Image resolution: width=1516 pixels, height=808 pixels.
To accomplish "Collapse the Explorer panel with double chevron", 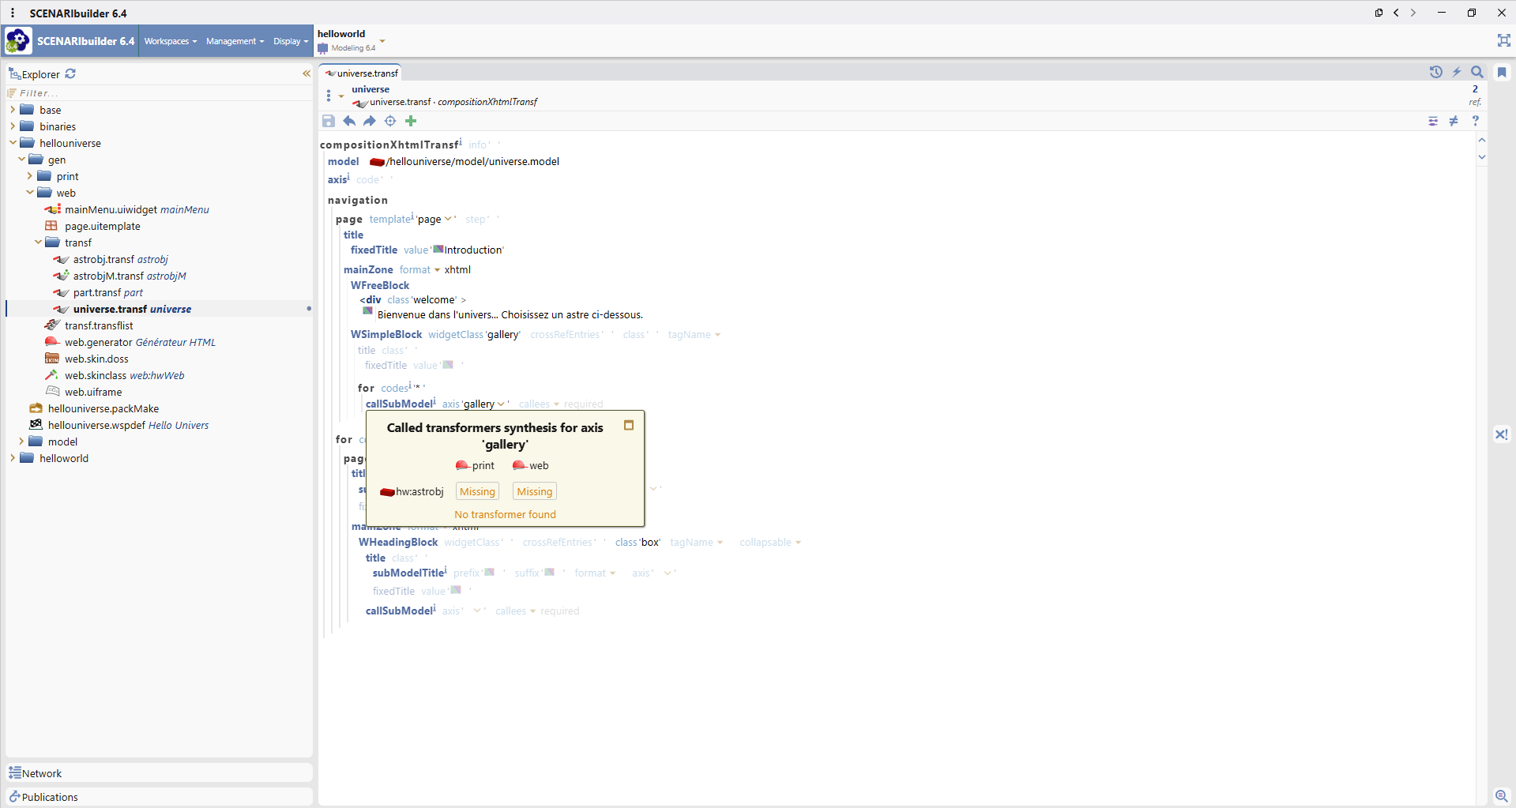I will click(x=306, y=73).
